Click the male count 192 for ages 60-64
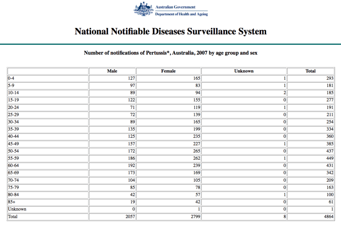 [131, 165]
